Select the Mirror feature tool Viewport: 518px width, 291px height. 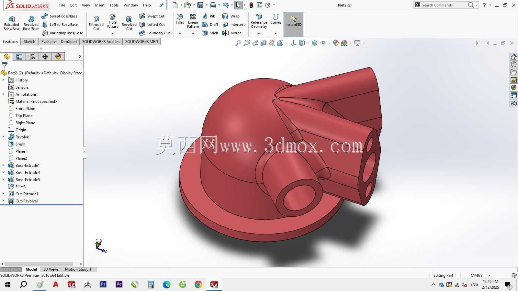click(232, 33)
